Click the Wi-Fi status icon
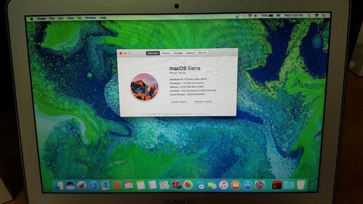Viewport: 363px width, 204px height. [x=250, y=16]
